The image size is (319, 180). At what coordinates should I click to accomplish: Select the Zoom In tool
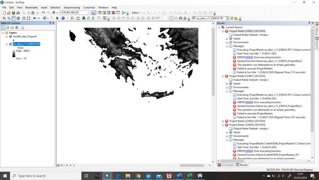4,18
